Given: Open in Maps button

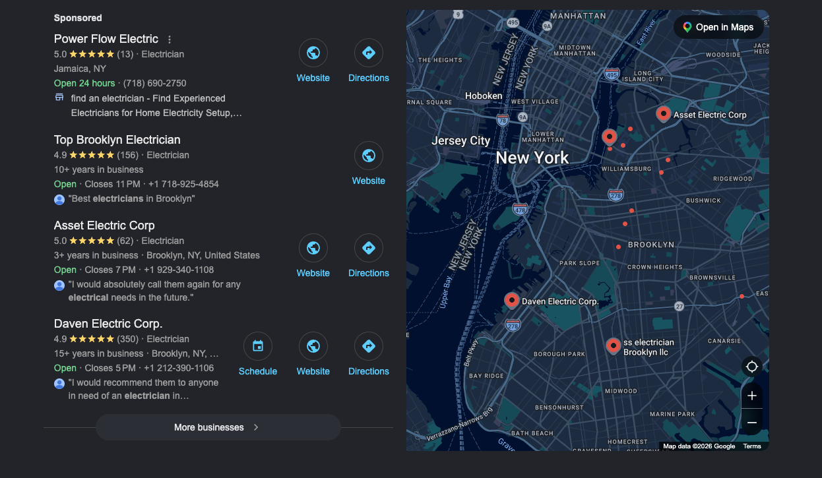Looking at the screenshot, I should [x=718, y=27].
